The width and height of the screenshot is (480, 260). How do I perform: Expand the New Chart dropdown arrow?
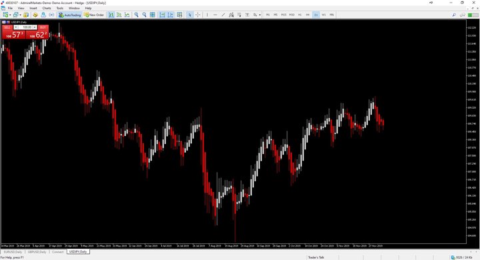[x=10, y=15]
